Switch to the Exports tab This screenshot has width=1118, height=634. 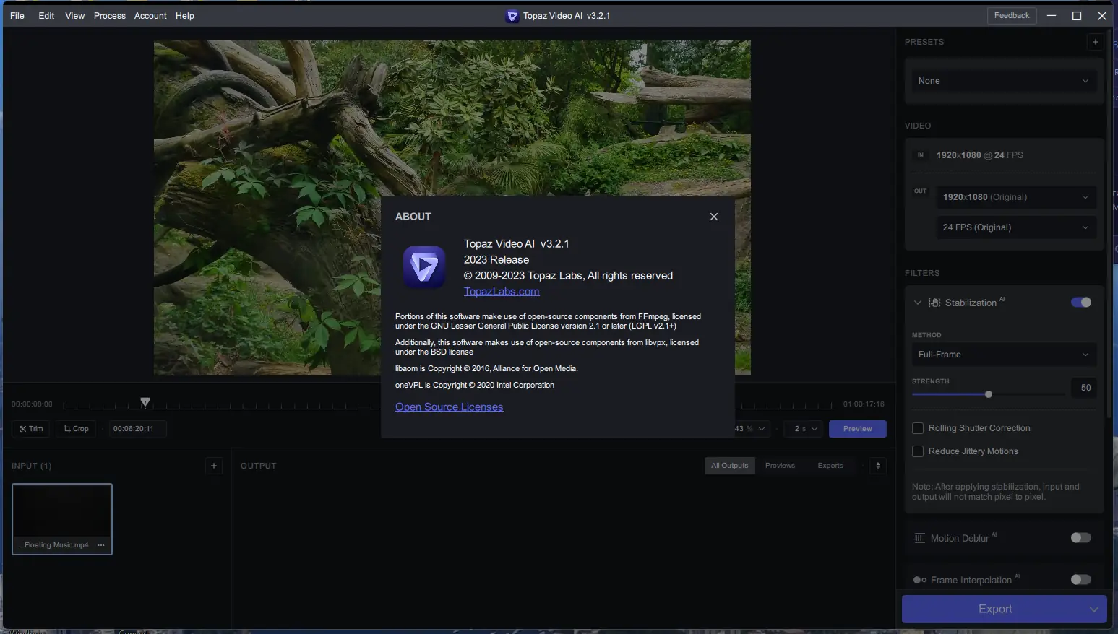(830, 466)
